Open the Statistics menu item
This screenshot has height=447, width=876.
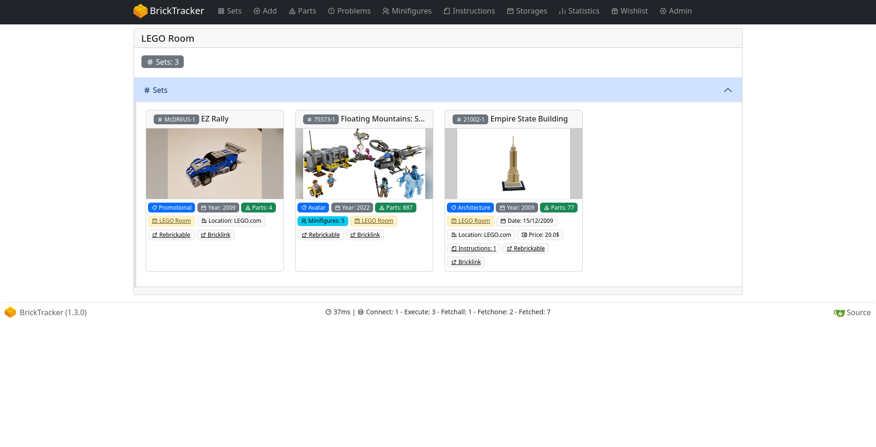coord(579,11)
